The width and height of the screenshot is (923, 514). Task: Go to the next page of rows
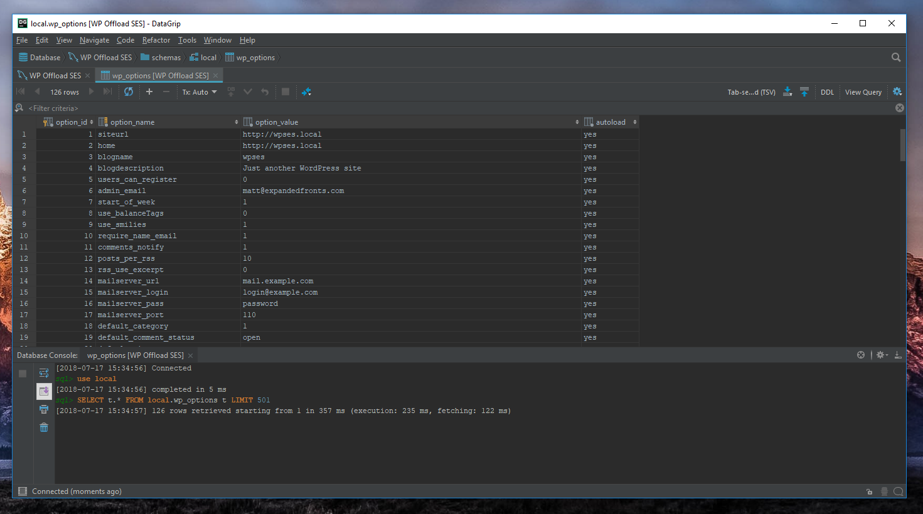pyautogui.click(x=91, y=92)
